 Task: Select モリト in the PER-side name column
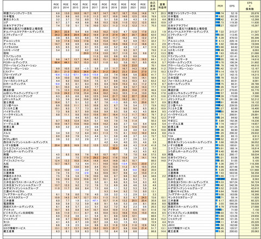(171, 222)
